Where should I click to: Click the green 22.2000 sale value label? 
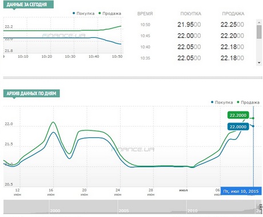pos(238,115)
